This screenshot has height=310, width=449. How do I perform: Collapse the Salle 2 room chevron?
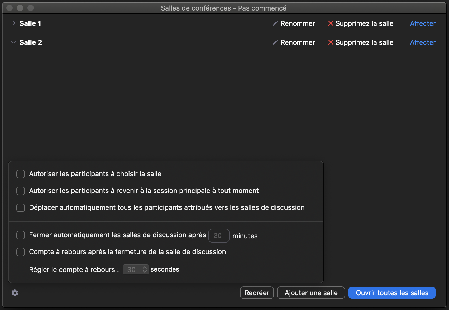[13, 42]
